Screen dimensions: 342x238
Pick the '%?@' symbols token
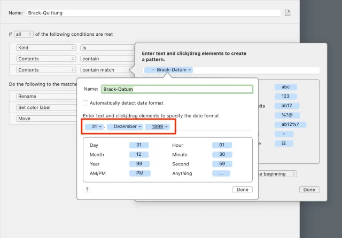click(x=285, y=115)
